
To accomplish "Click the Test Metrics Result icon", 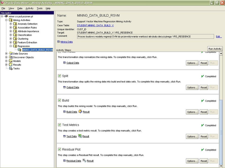I will pyautogui.click(x=80, y=136).
